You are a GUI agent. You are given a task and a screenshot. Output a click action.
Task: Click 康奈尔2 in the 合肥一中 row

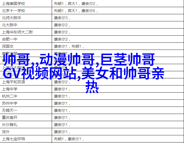[118, 39]
